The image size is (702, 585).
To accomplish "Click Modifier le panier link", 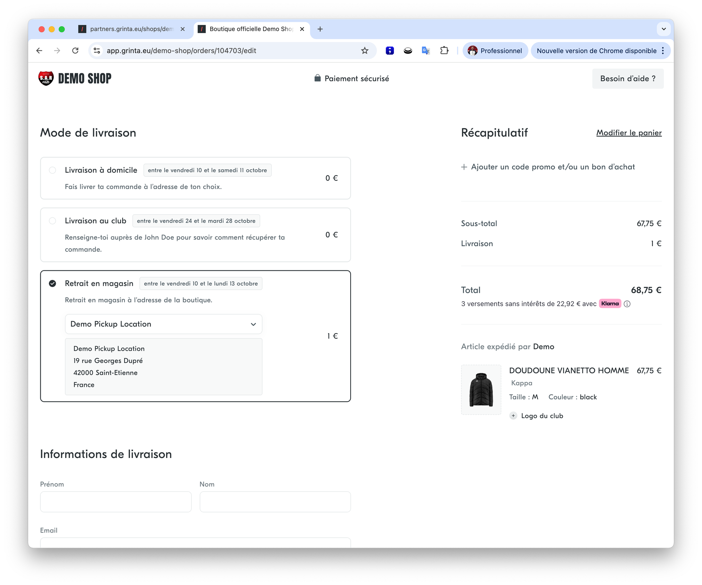I will [x=629, y=133].
